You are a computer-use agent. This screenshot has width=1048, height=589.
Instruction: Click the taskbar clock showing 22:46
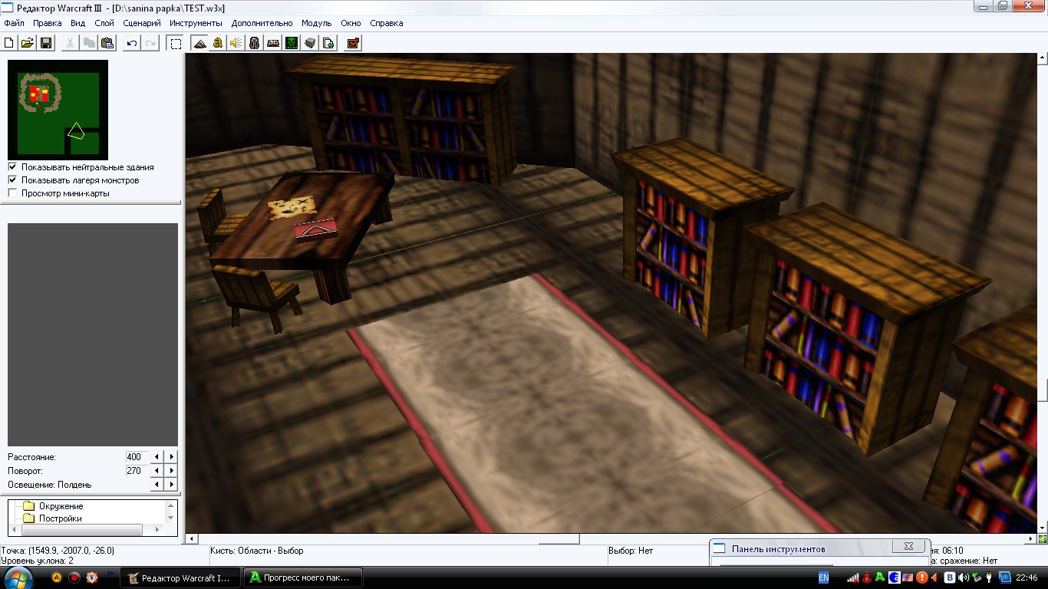click(x=1027, y=577)
